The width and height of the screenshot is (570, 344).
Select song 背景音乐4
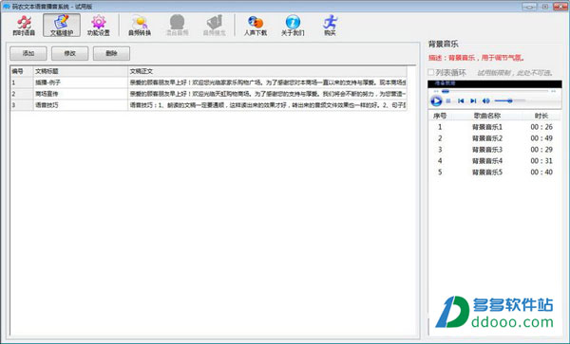coord(487,160)
